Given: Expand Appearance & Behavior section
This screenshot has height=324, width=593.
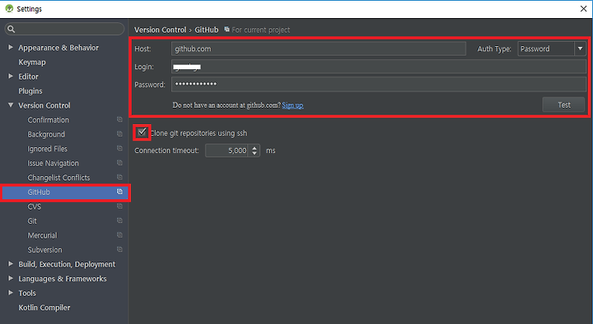Looking at the screenshot, I should coord(11,47).
